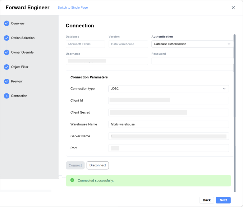Click the Object Filter checkmark icon
This screenshot has height=207, width=243.
coord(6,67)
